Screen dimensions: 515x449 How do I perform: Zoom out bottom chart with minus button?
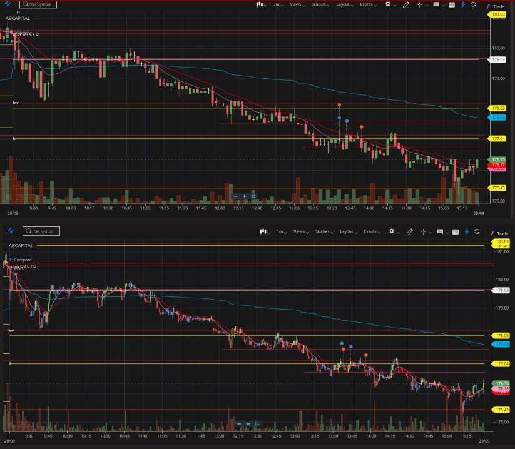[239, 424]
